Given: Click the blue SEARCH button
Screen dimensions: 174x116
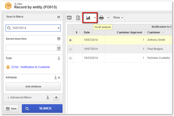Looking at the screenshot, I should point(42,109).
